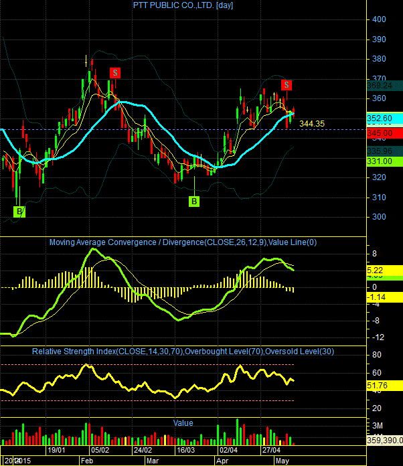Viewport: 403px width, 466px height.
Task: Click the 3M volume axis value
Action: [x=377, y=426]
